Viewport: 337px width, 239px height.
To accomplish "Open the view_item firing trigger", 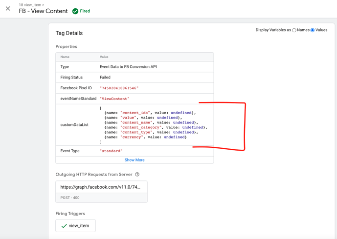I will point(75,225).
